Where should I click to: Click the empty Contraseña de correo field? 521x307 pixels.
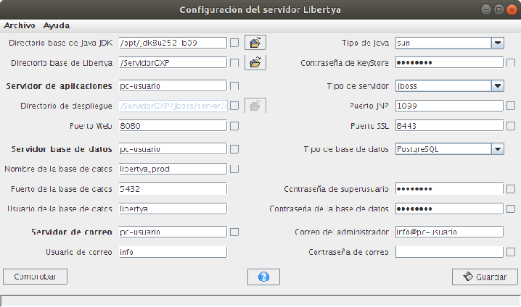click(449, 252)
